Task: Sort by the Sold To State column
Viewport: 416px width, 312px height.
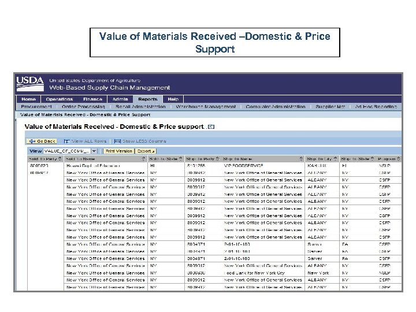Action: [181, 159]
